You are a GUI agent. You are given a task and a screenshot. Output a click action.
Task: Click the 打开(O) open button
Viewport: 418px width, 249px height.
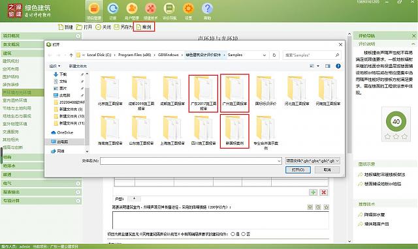[298, 169]
